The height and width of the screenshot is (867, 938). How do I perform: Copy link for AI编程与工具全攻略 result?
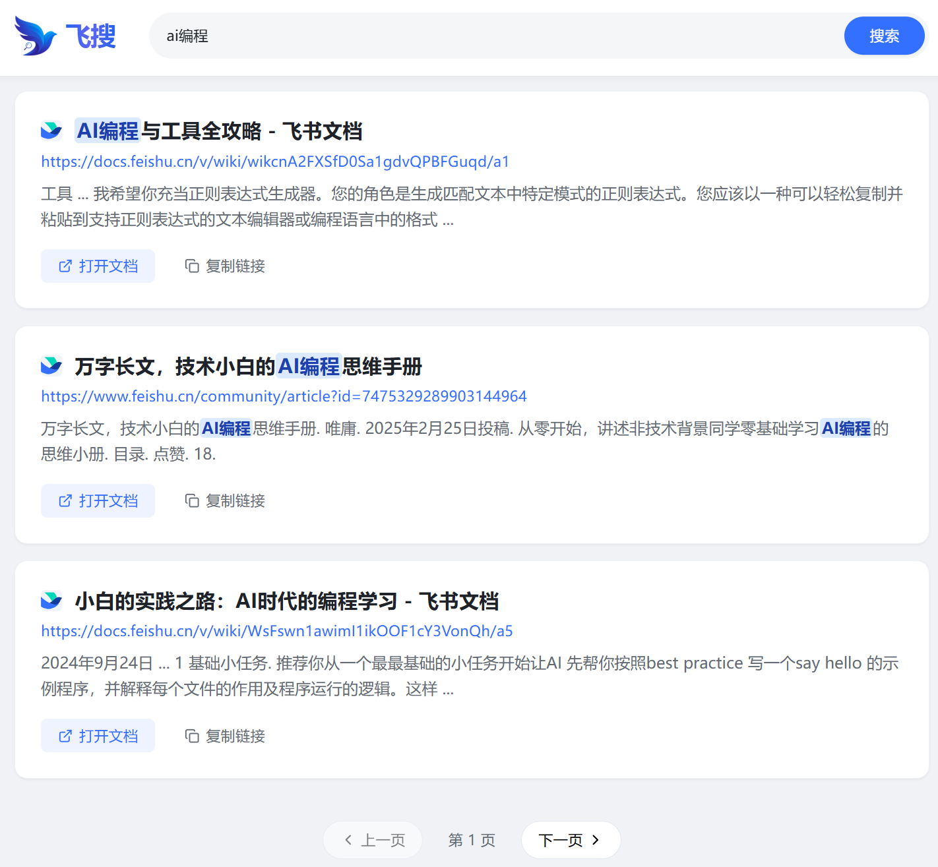pyautogui.click(x=225, y=266)
